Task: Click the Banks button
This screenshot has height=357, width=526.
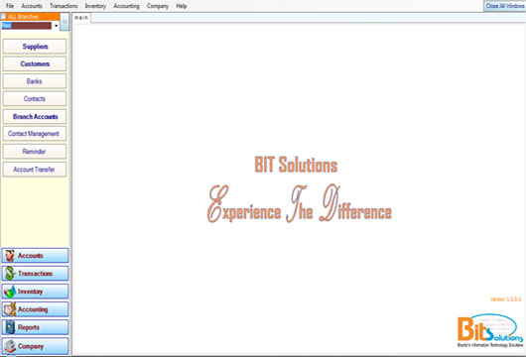Action: pos(35,81)
